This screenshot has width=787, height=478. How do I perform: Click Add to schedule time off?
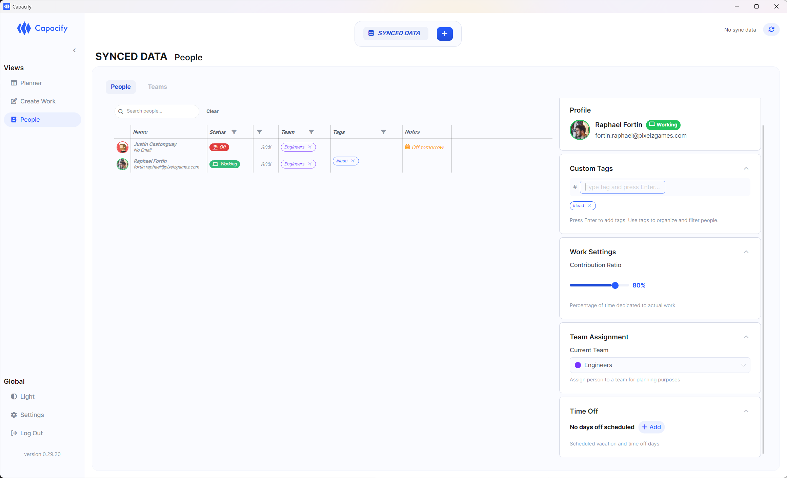pyautogui.click(x=651, y=427)
